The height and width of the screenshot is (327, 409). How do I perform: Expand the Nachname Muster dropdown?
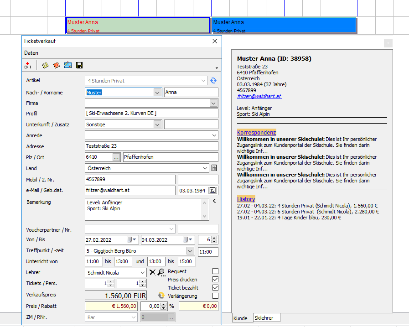click(157, 93)
